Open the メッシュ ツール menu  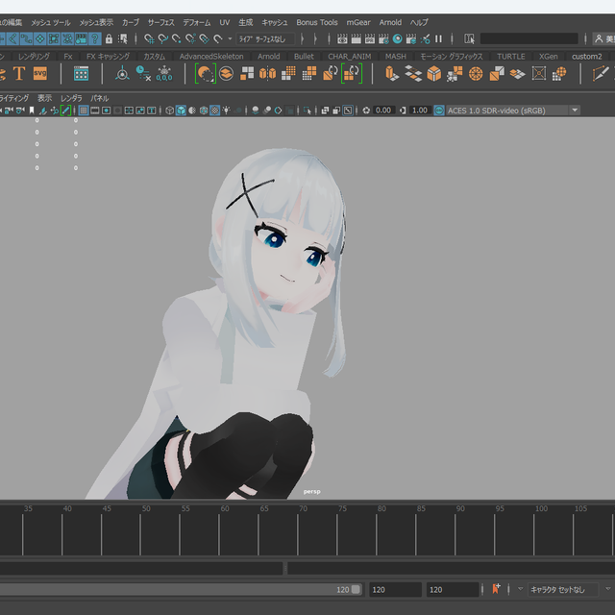point(51,22)
